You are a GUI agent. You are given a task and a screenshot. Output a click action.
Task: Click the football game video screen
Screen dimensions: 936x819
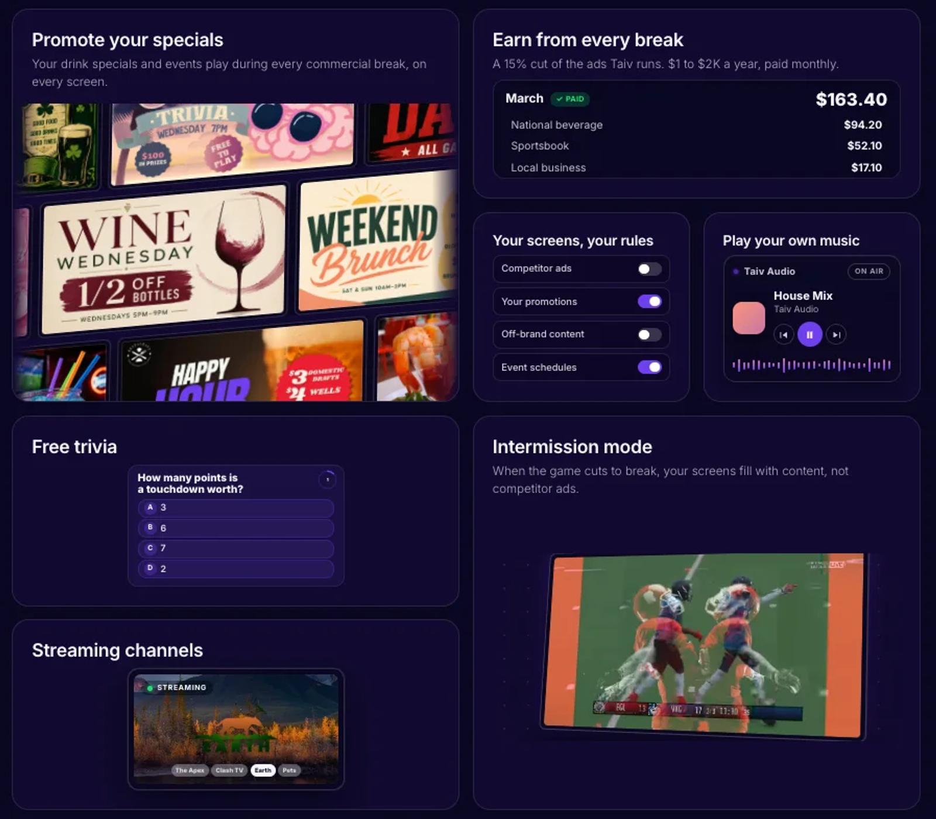(x=703, y=645)
